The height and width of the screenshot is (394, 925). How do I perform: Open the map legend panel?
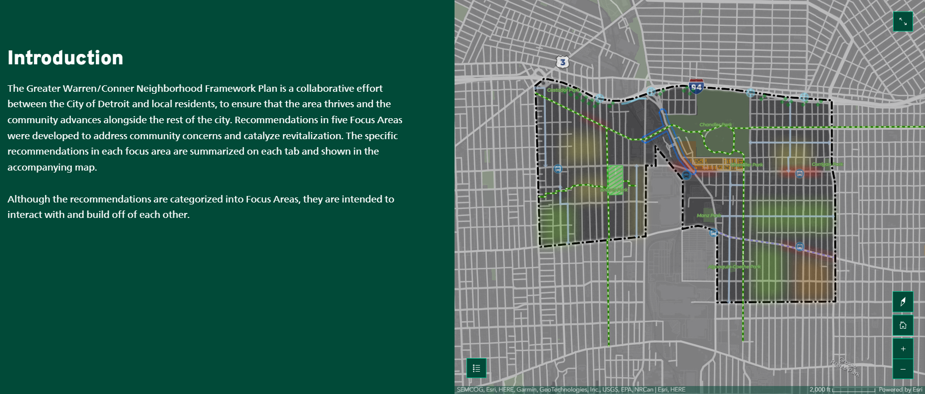(x=476, y=368)
